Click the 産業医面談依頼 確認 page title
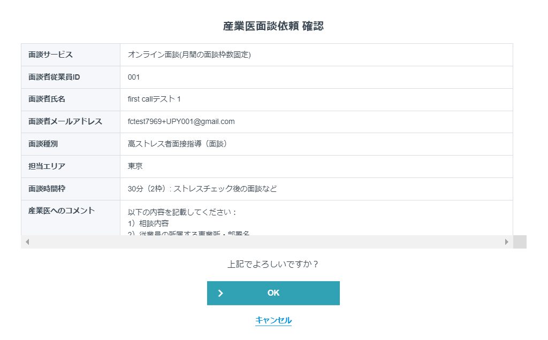Image resolution: width=548 pixels, height=340 pixels. tap(273, 25)
